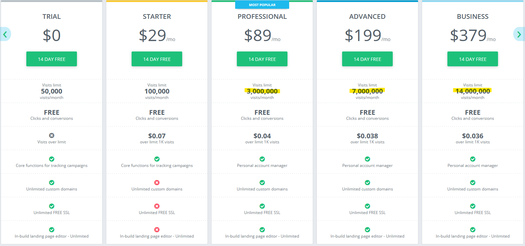Select Professional plan 14 DAY FREE button
Image resolution: width=525 pixels, height=246 pixels.
point(262,59)
